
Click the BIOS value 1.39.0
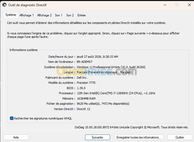coord(81,88)
